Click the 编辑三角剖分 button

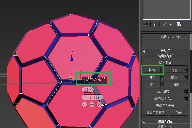[x=165, y=106]
